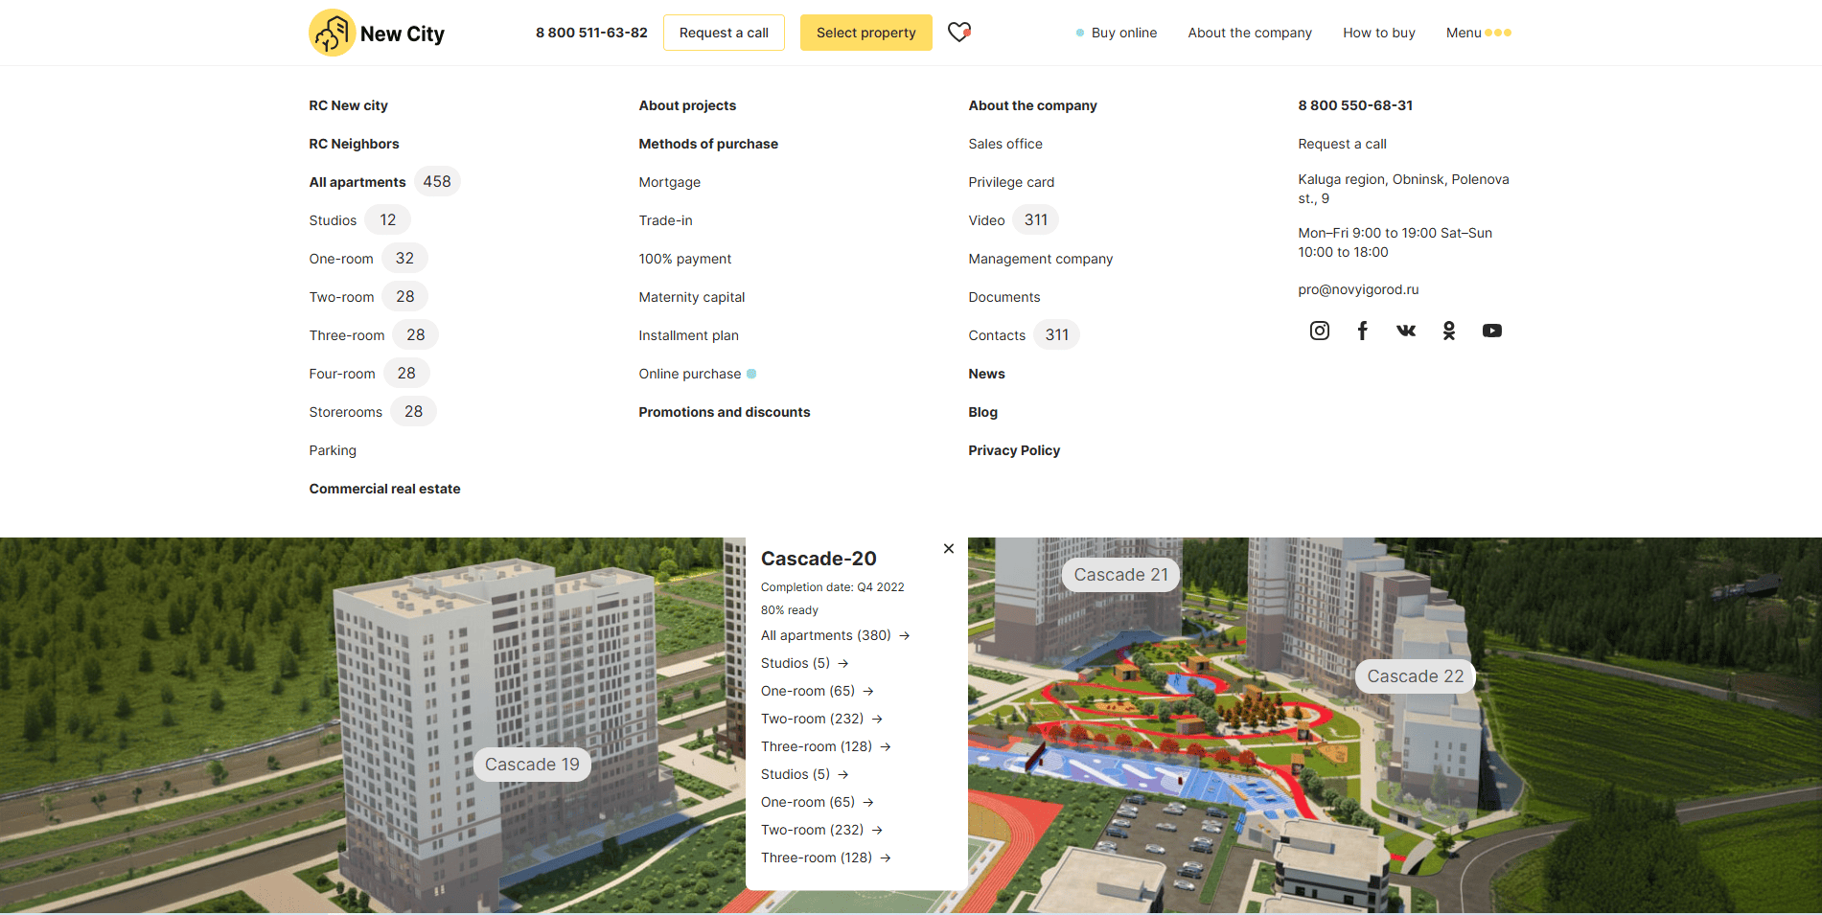Go to the Mortgage purchase method
Viewport: 1822px width, 915px height.
pyautogui.click(x=669, y=182)
